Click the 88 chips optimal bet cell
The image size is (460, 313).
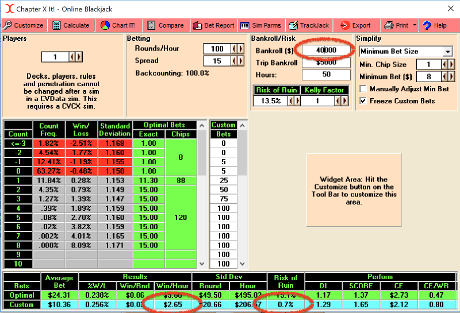(x=181, y=180)
